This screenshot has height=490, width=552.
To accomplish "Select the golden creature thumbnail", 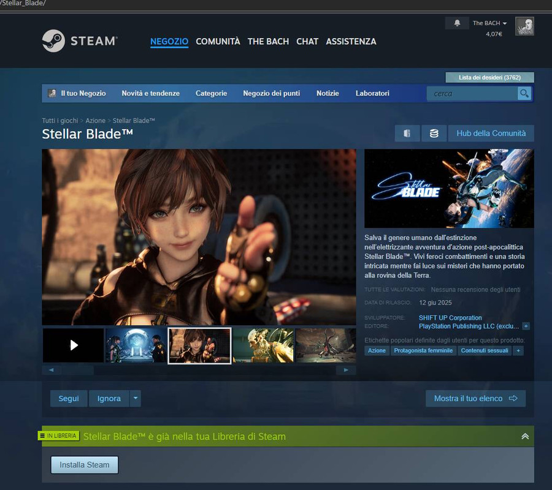I will coord(263,345).
